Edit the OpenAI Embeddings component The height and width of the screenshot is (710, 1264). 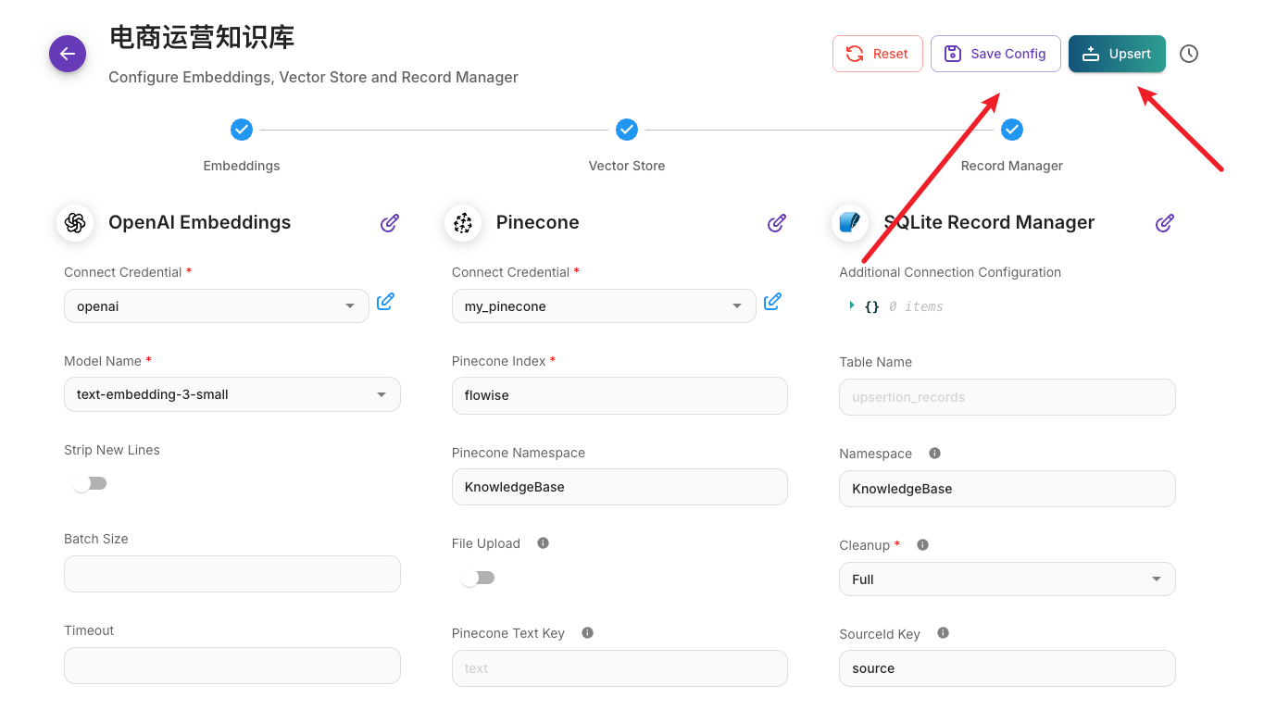click(390, 223)
